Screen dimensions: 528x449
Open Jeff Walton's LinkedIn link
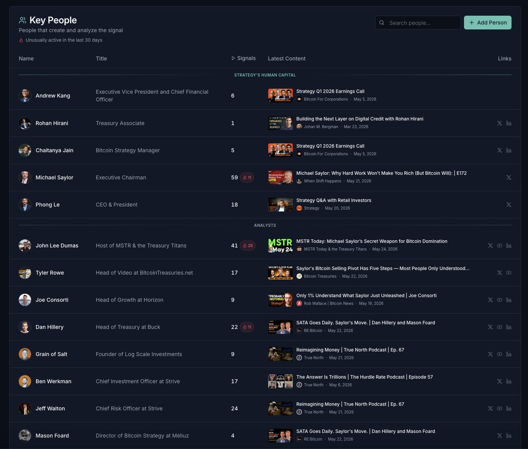(509, 409)
